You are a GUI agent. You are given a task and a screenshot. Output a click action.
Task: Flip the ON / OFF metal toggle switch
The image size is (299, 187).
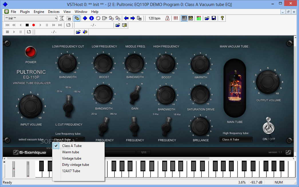(x=268, y=126)
